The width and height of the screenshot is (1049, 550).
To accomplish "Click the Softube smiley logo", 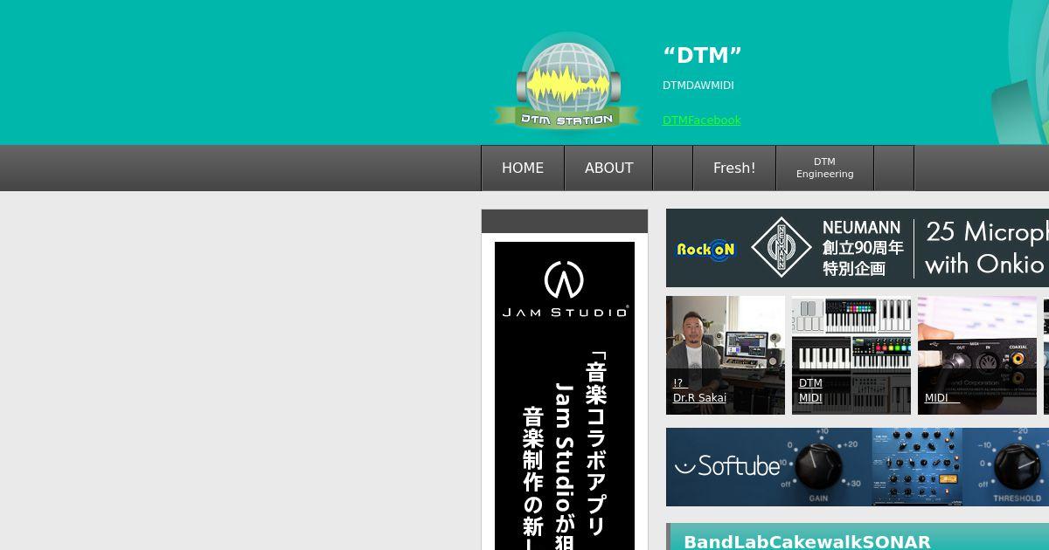I will pyautogui.click(x=727, y=465).
